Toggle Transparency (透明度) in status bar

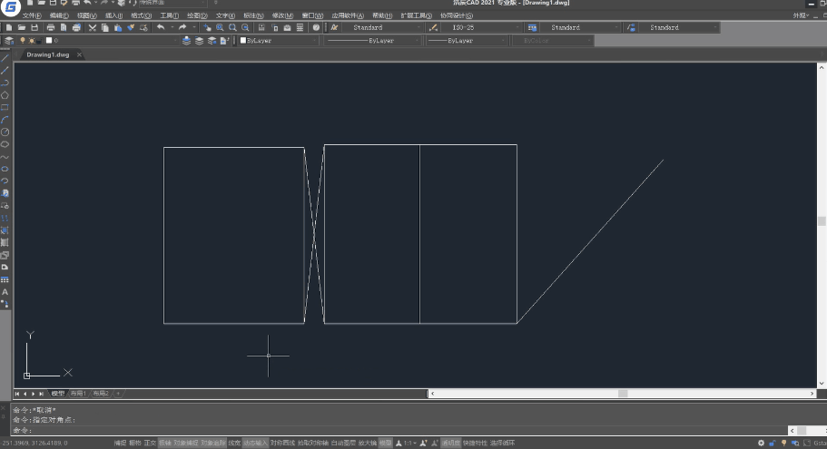tap(451, 444)
